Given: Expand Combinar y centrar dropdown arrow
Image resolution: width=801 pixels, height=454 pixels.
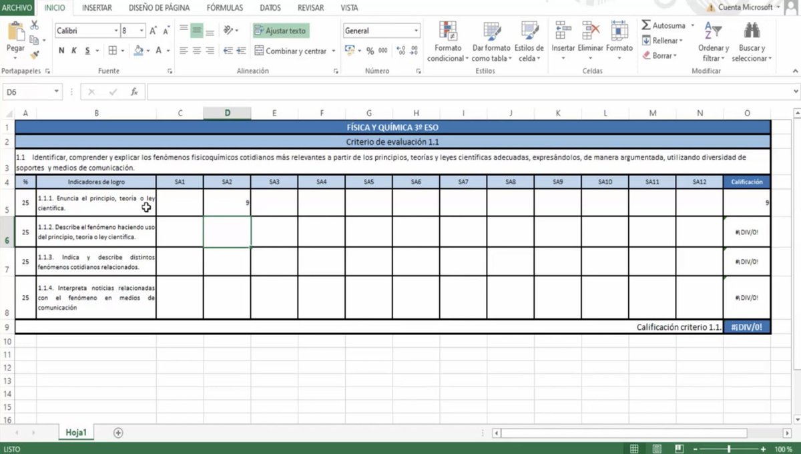Looking at the screenshot, I should (333, 51).
